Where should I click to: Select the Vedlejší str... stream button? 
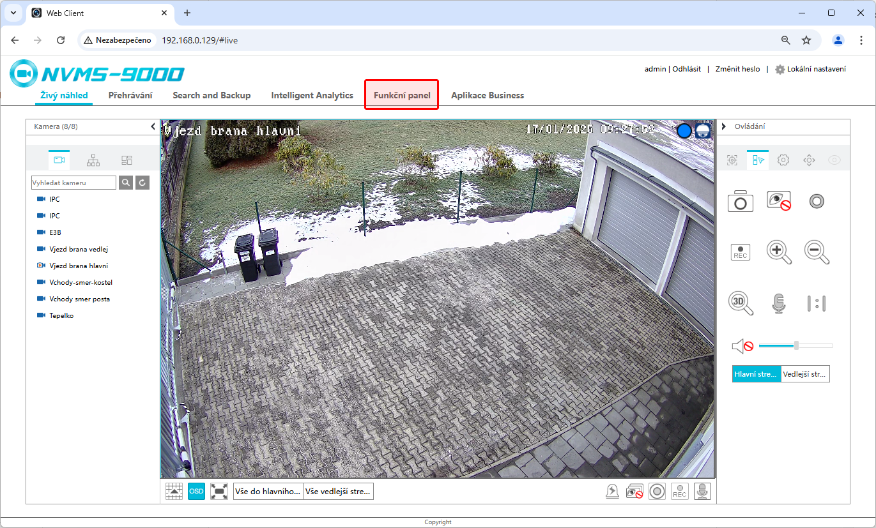click(x=805, y=374)
